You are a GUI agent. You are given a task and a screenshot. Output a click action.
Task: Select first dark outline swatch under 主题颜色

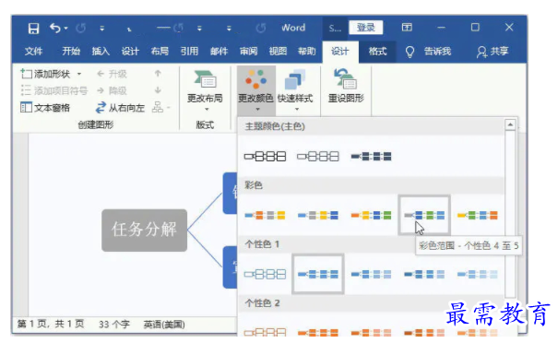click(265, 156)
